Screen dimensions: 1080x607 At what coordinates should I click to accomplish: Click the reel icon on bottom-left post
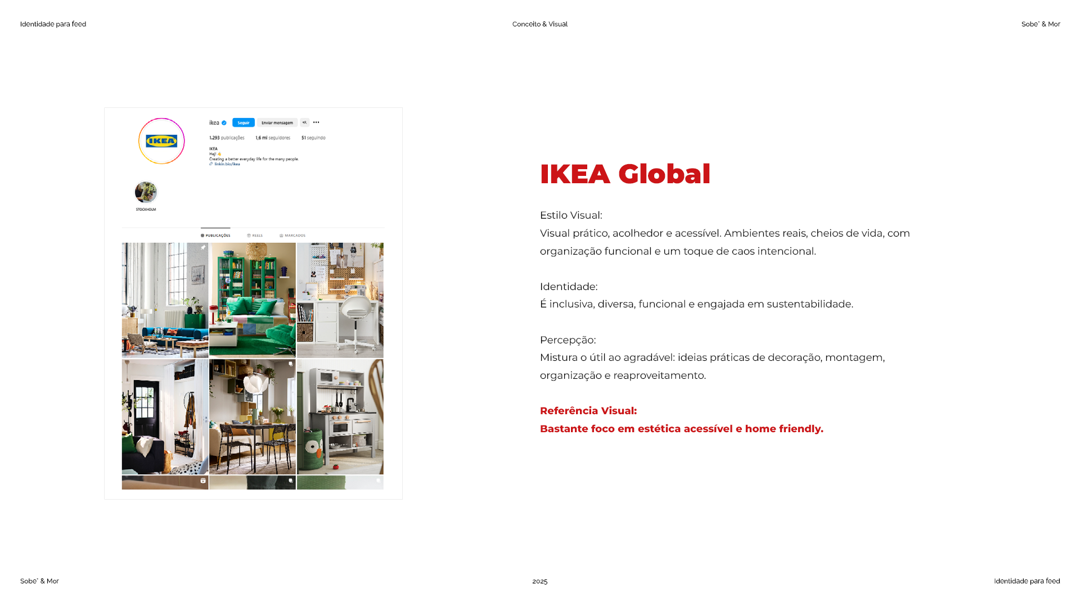[203, 481]
